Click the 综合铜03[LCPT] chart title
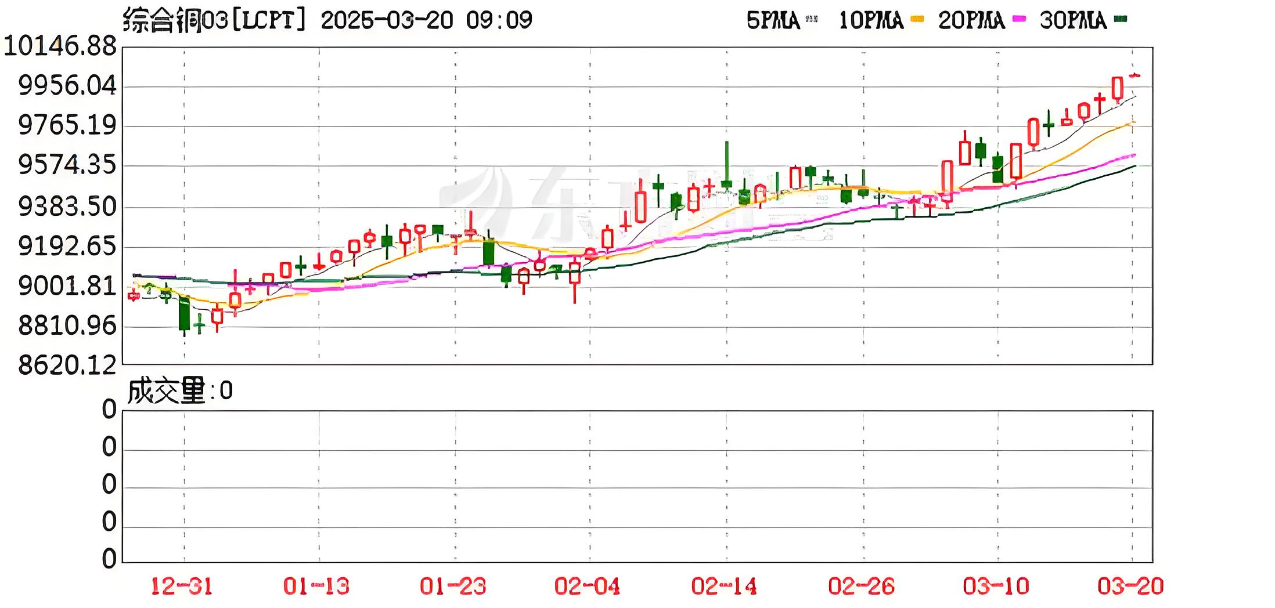Image resolution: width=1275 pixels, height=608 pixels. point(214,20)
